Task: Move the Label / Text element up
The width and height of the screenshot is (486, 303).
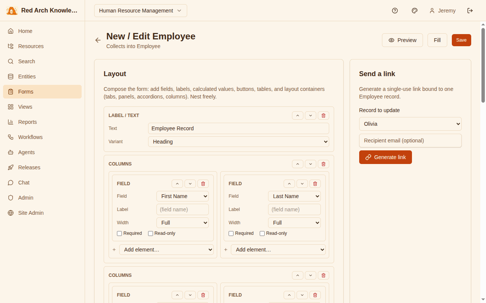Action: point(298,116)
